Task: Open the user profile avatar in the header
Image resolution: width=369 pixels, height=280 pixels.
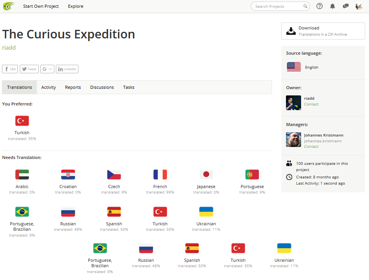Action: point(359,6)
